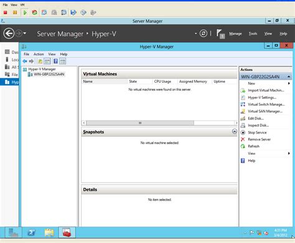Click the green Start VM play icon
This screenshot has height=243, width=295.
point(25,12)
